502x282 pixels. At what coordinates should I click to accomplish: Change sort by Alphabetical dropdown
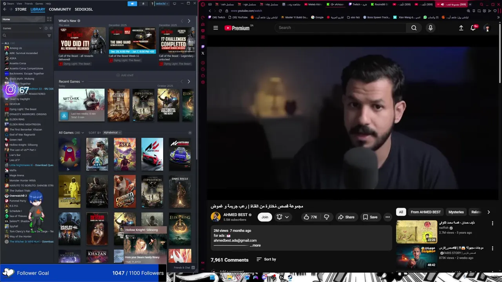point(112,132)
